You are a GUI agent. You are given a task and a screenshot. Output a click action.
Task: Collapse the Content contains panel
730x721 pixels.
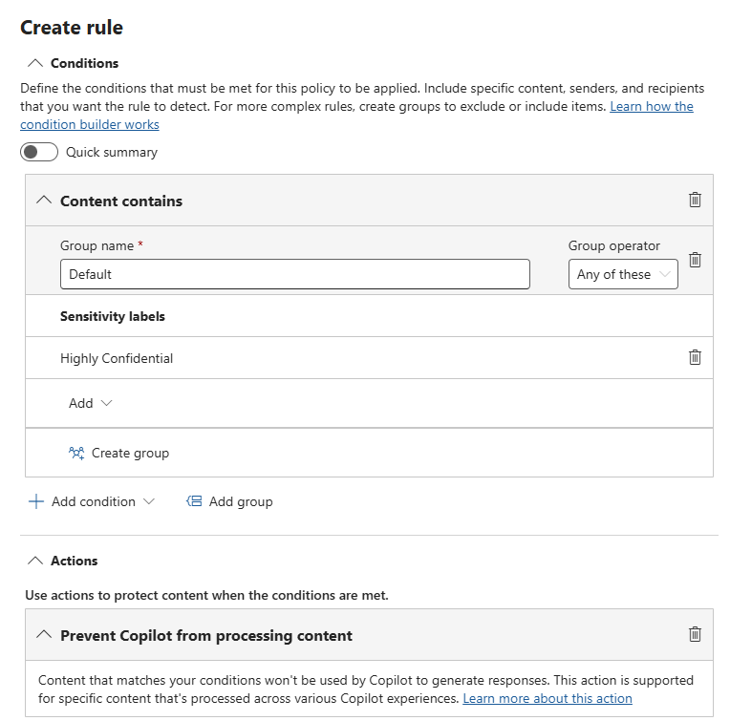[x=43, y=201]
